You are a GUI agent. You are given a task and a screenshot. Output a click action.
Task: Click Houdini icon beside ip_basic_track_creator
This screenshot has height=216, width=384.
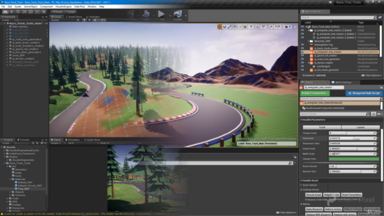[x=311, y=48]
